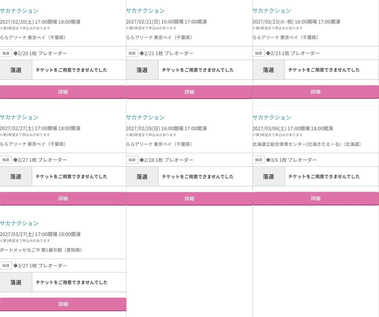Click the ◆2/23 1枚 プレオーダー label

(x=293, y=53)
